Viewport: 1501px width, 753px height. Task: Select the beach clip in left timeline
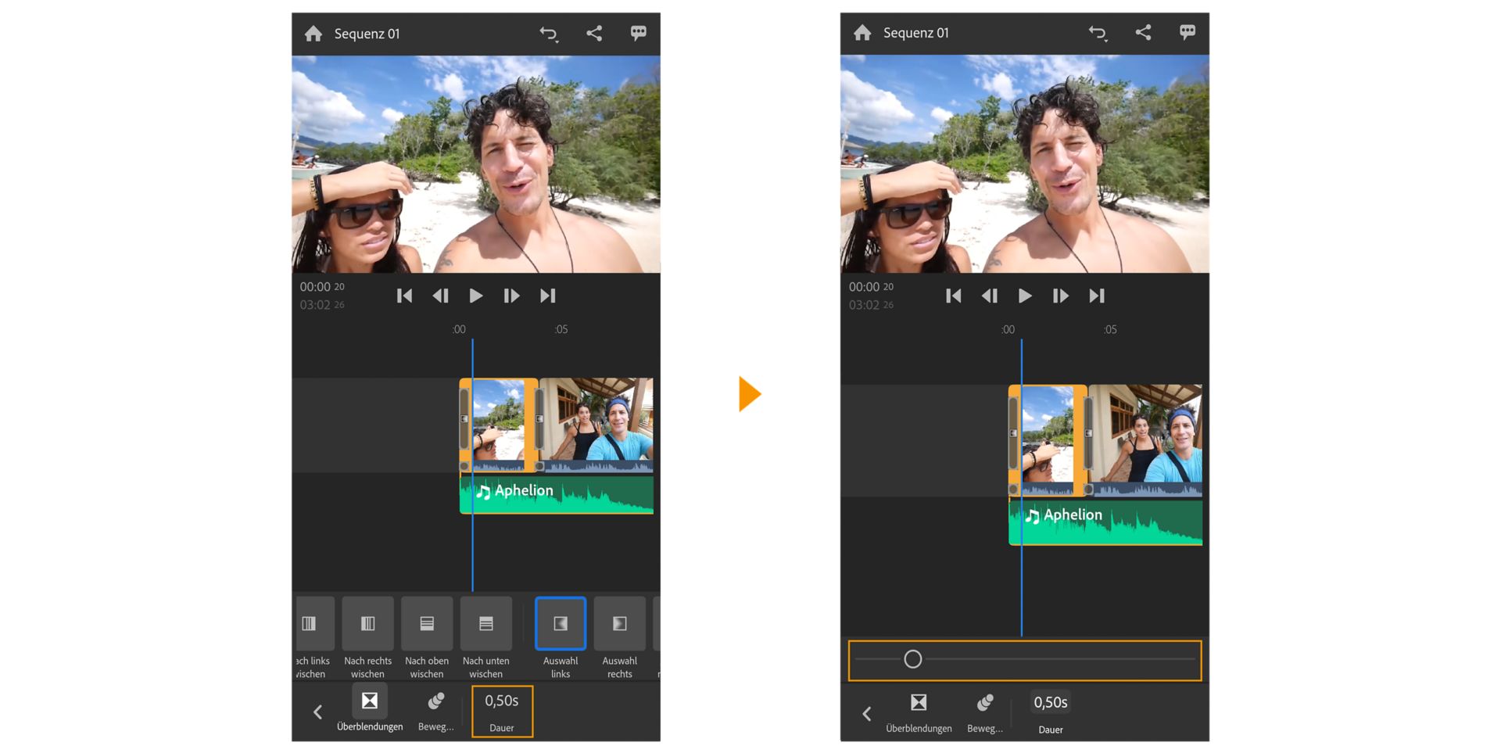click(x=499, y=425)
